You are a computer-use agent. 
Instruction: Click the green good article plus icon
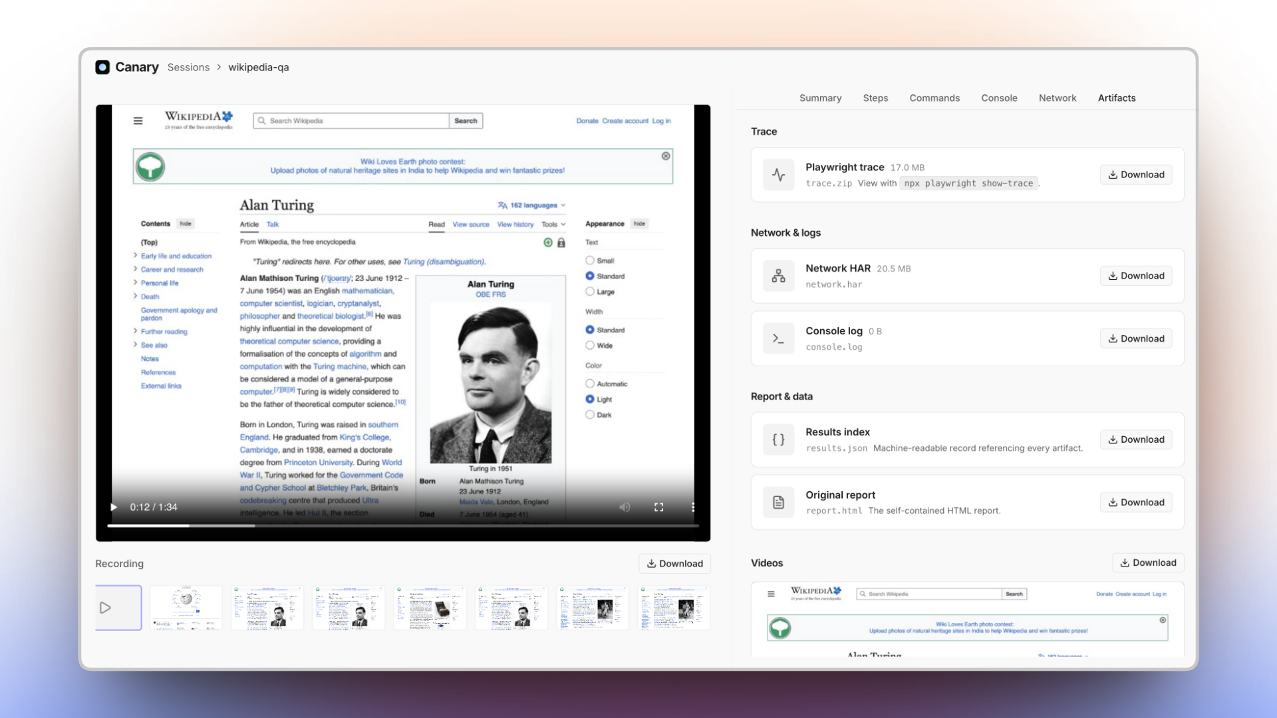[548, 243]
